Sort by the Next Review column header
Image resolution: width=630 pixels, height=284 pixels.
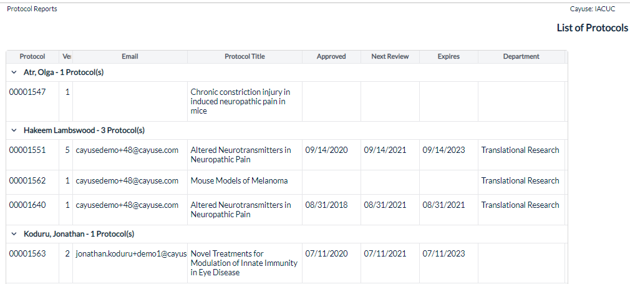[x=390, y=57]
